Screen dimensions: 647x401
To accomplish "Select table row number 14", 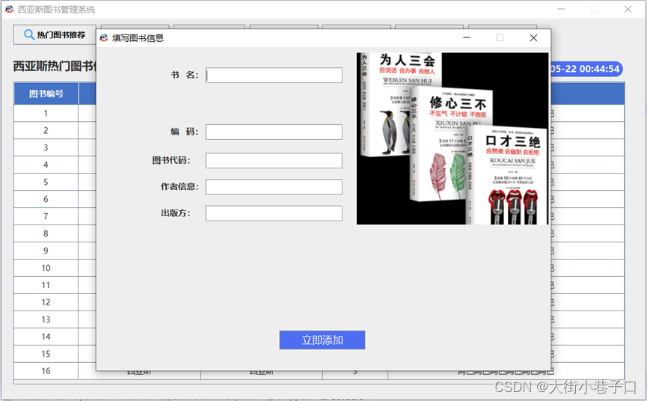I will [x=46, y=337].
